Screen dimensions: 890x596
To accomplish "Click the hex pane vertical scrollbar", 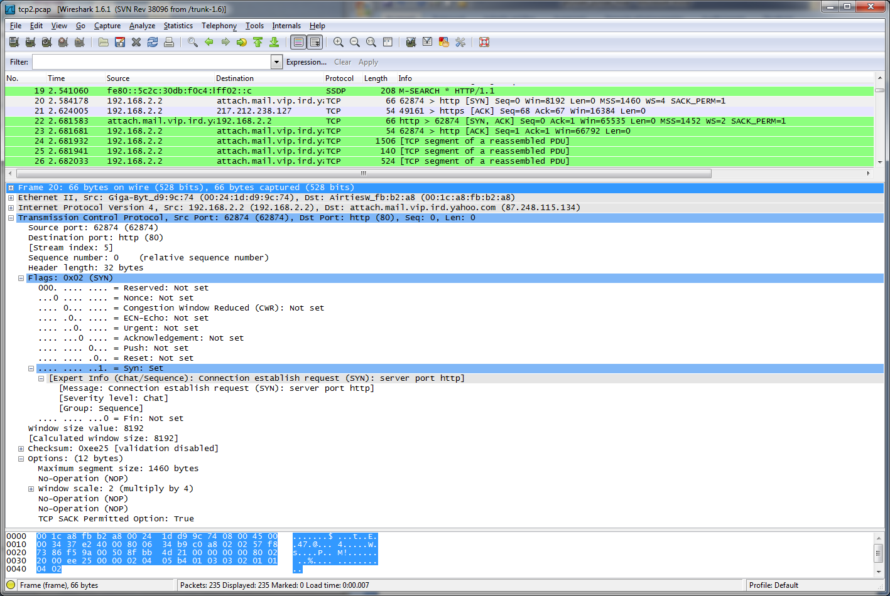I will click(x=879, y=553).
